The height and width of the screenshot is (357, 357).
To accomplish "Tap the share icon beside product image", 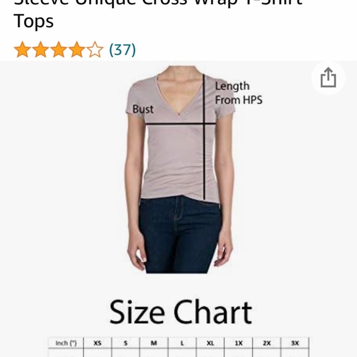I will (x=328, y=78).
